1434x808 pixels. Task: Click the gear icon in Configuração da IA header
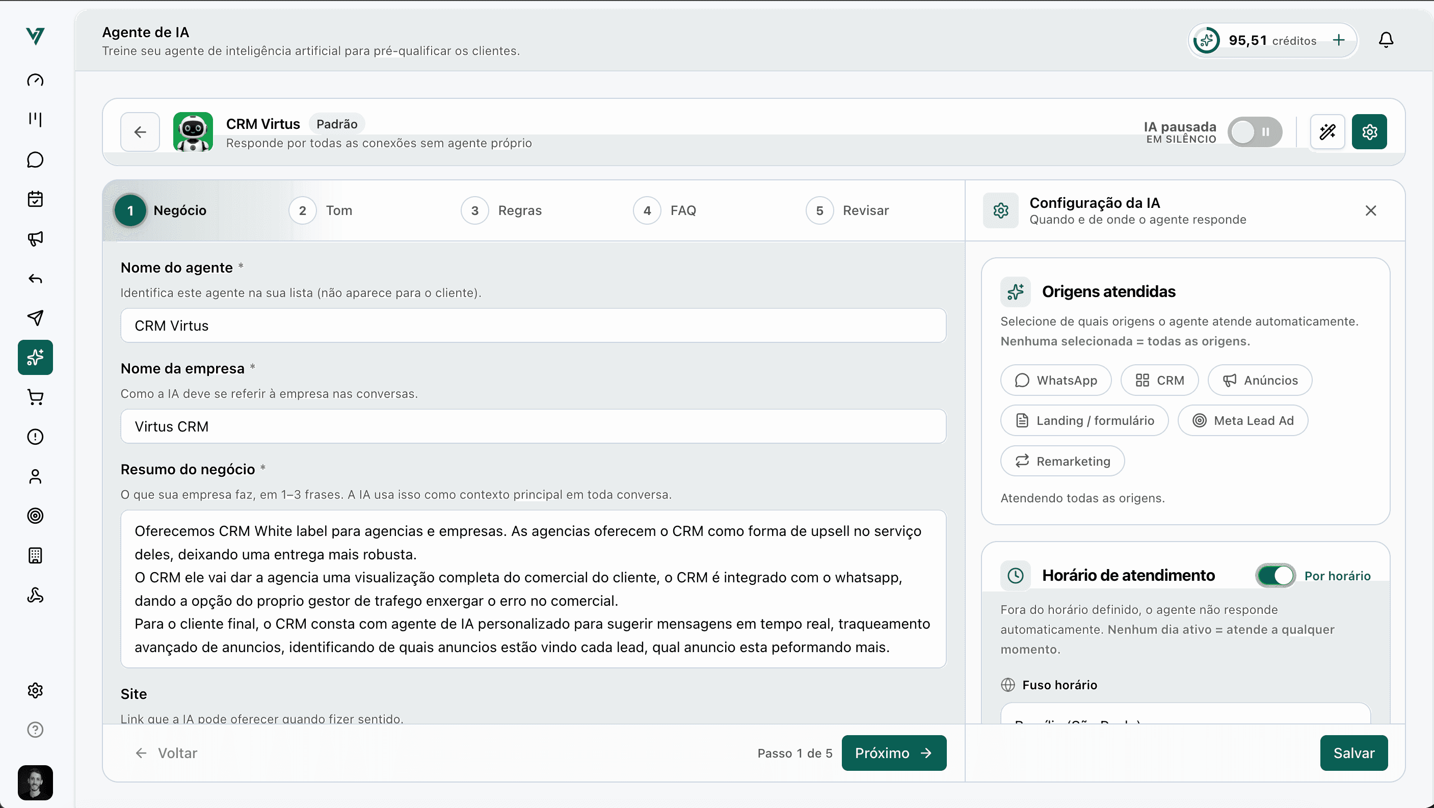(x=1000, y=210)
